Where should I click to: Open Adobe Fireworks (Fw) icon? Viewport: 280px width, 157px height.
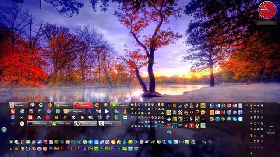[56, 149]
